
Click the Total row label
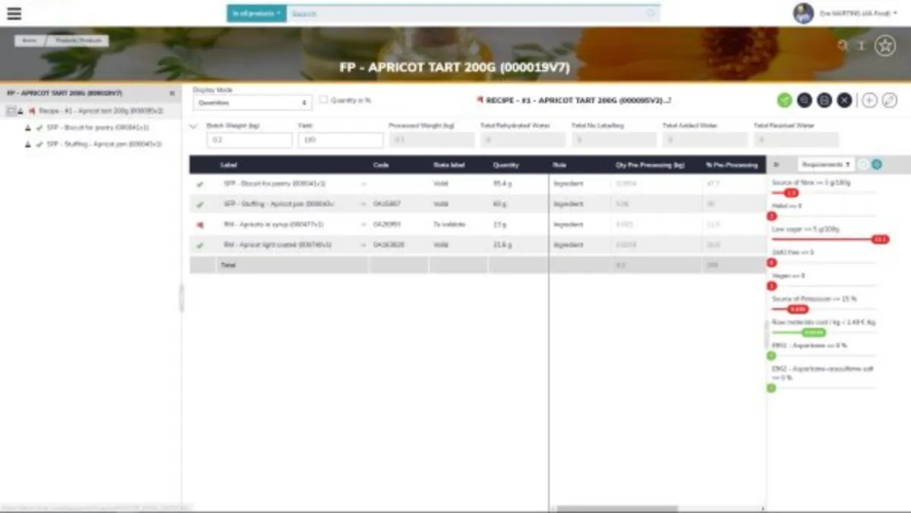click(228, 266)
